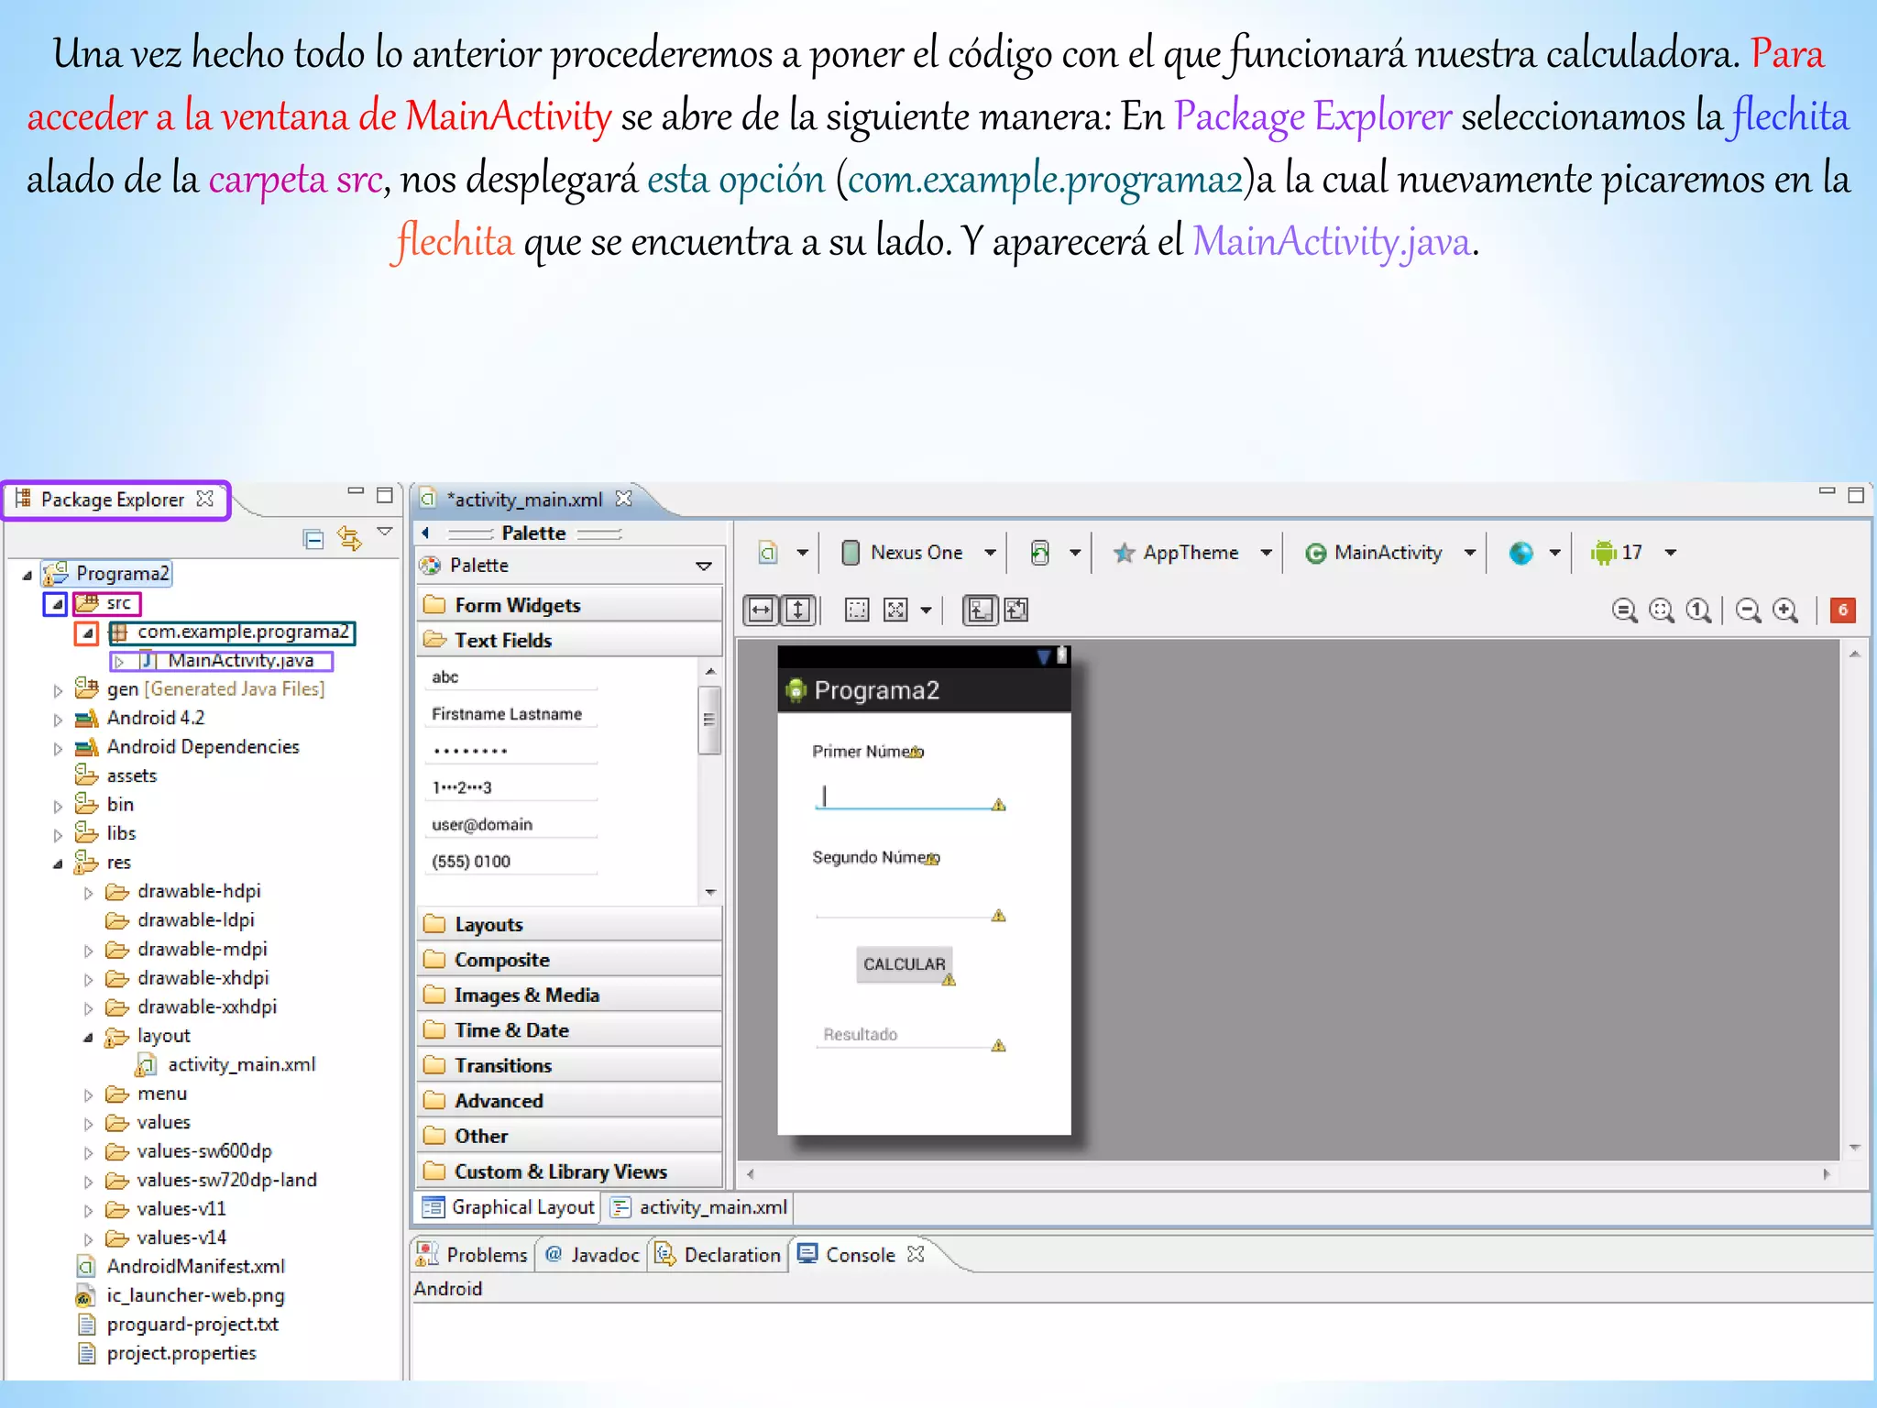Select activity_main.xml under layout folder
The image size is (1877, 1408).
pyautogui.click(x=241, y=1064)
